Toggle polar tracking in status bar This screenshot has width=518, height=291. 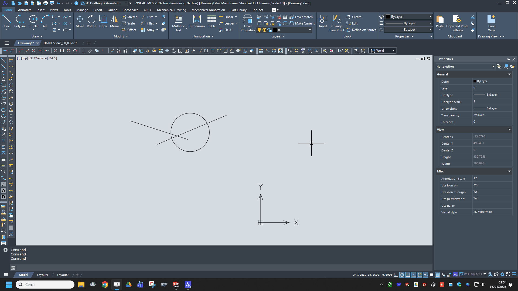(x=402, y=275)
